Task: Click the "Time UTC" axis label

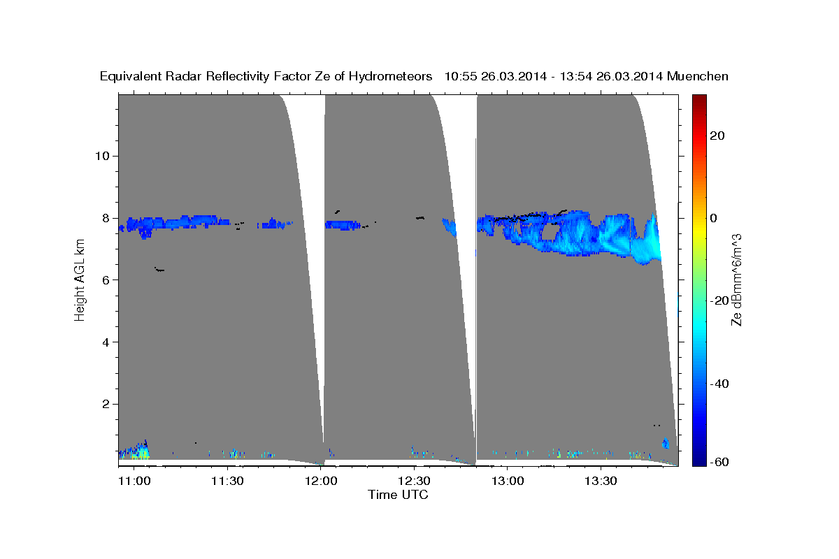Action: point(398,495)
